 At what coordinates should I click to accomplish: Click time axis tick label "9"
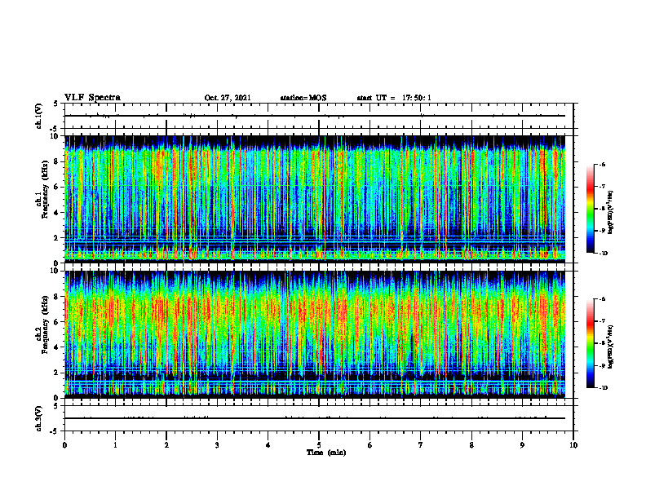522,445
